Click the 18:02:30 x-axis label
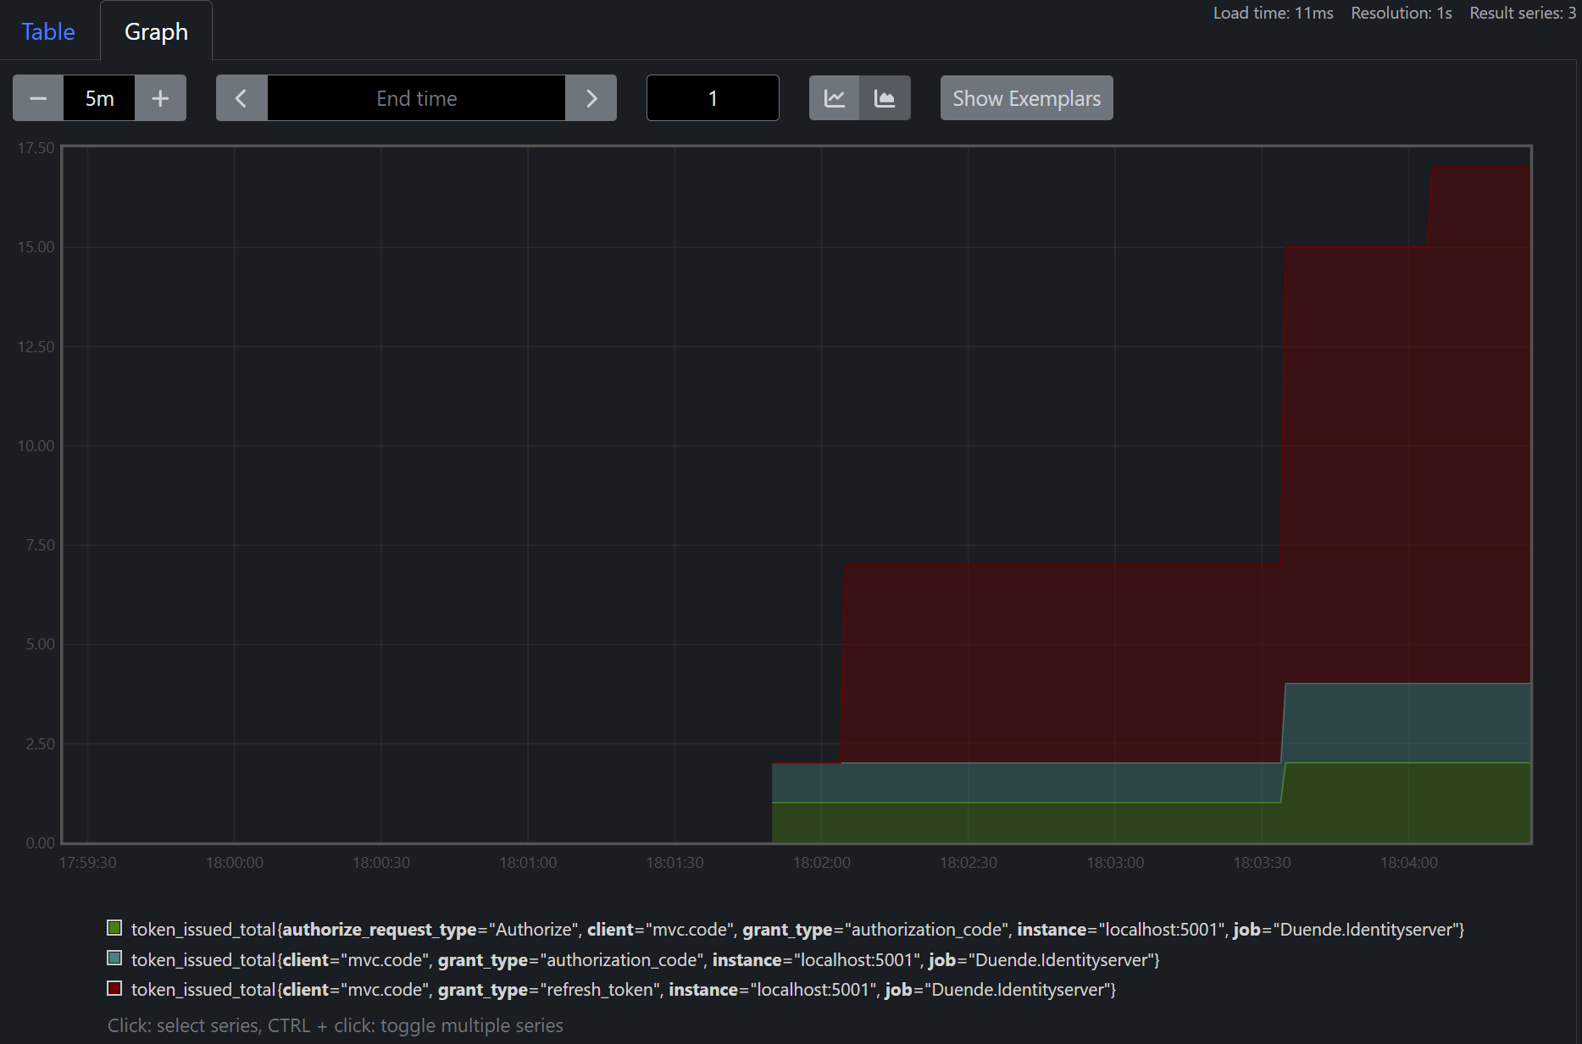 968,863
